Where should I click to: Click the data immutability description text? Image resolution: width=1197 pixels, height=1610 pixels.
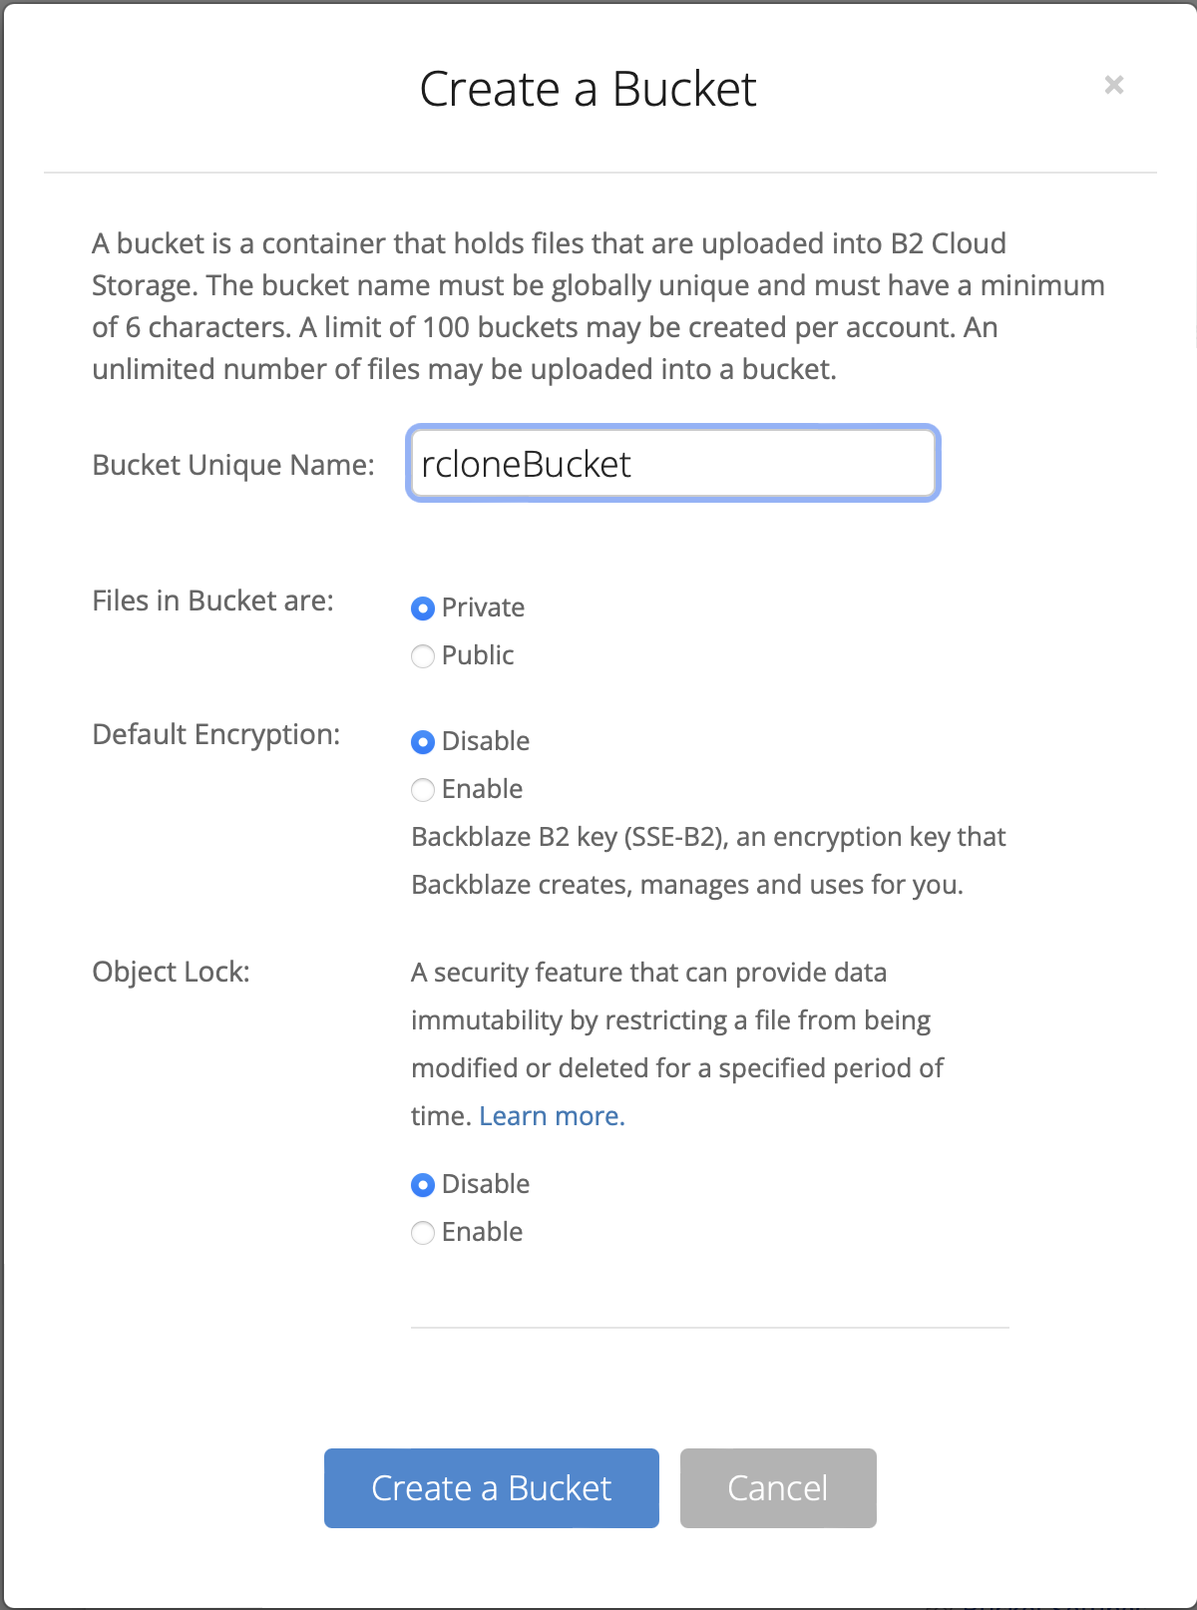677,1044
